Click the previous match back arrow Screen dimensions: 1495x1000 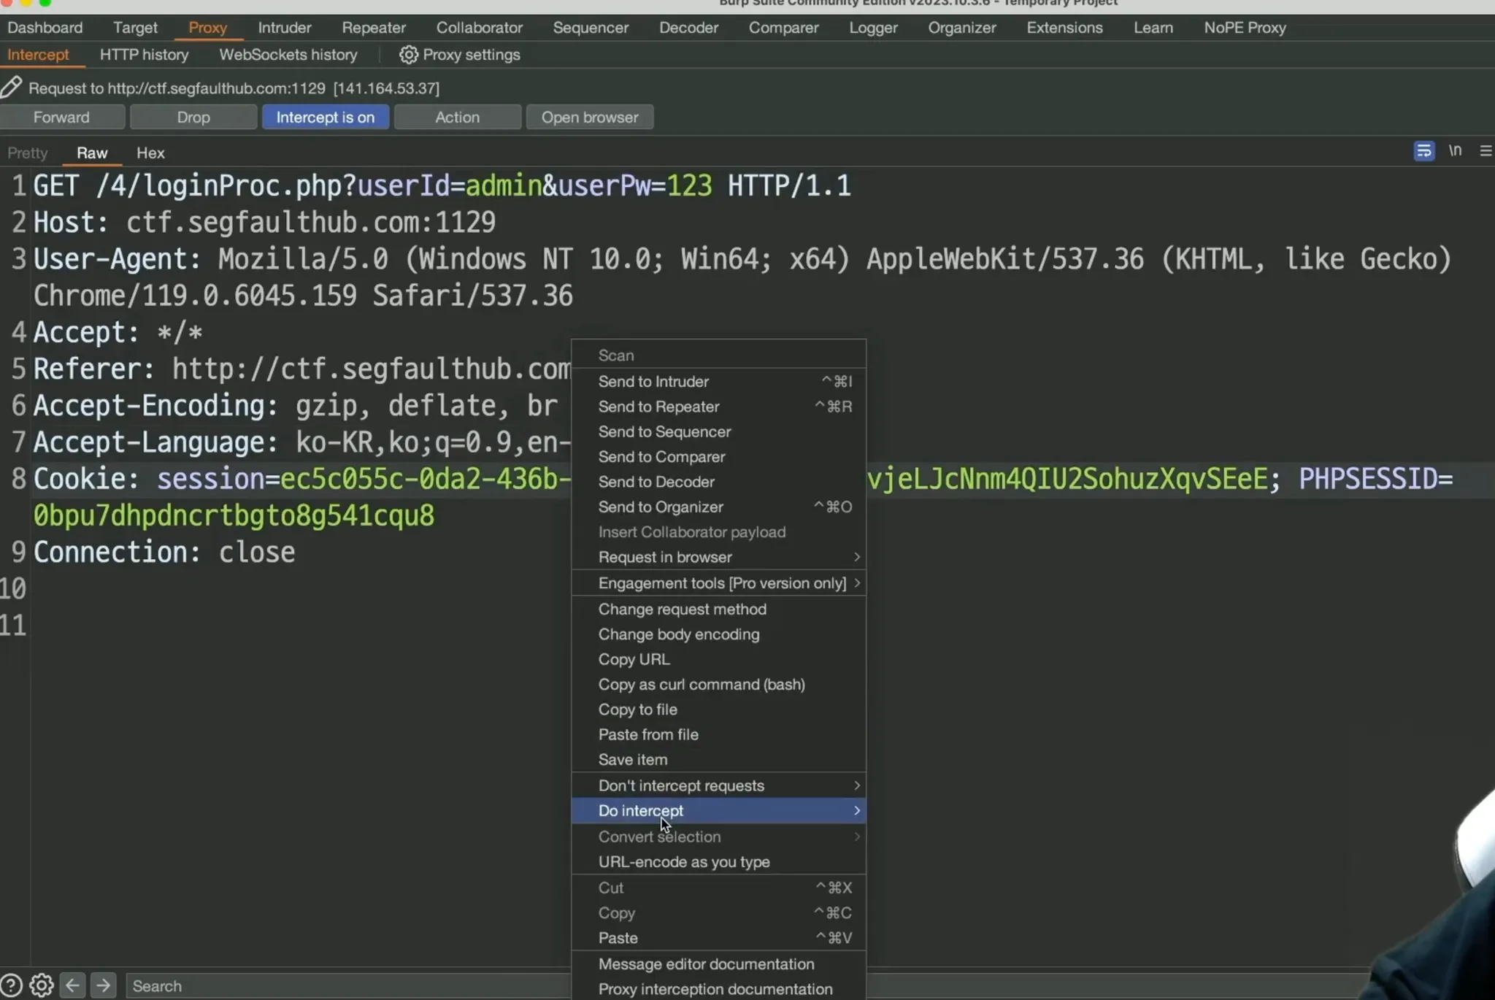[72, 985]
